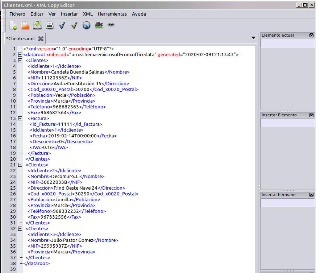
Task: Validate the XML with the green checkmark
Action: [74, 25]
